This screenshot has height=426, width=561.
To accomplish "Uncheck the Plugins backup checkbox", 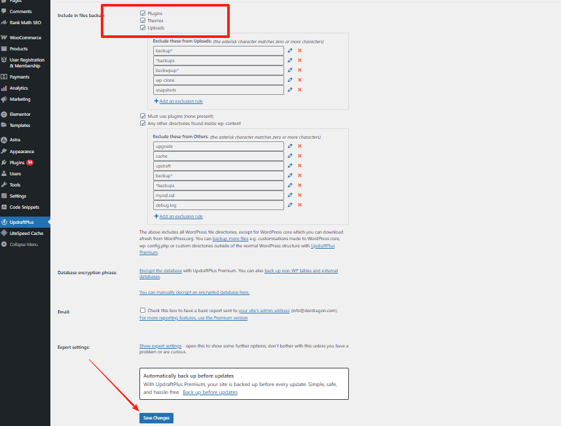I will [143, 13].
